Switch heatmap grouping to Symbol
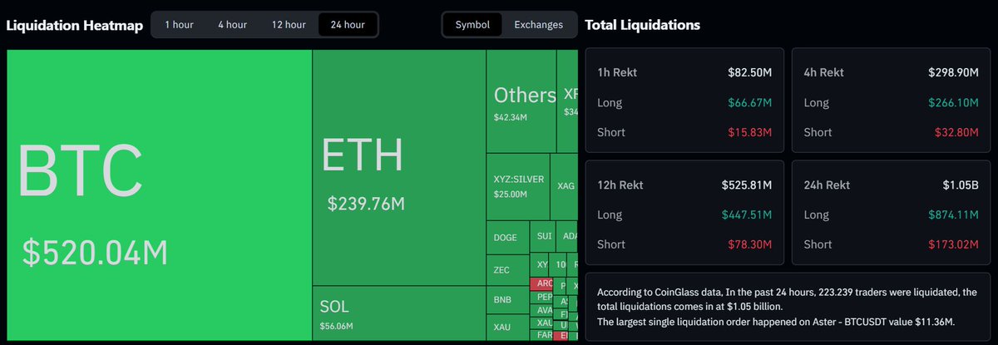This screenshot has height=345, width=998. click(472, 25)
